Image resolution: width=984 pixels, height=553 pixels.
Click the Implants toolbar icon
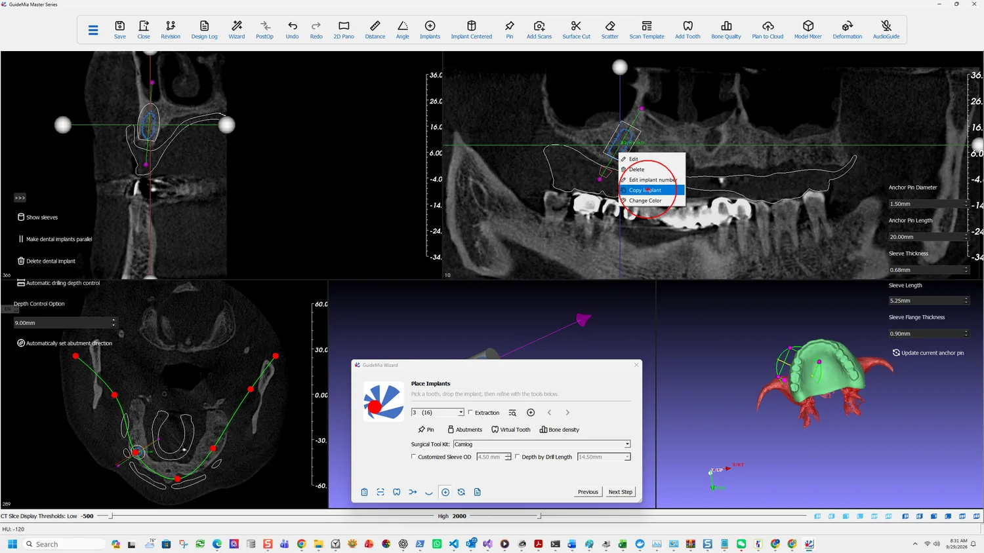point(430,29)
